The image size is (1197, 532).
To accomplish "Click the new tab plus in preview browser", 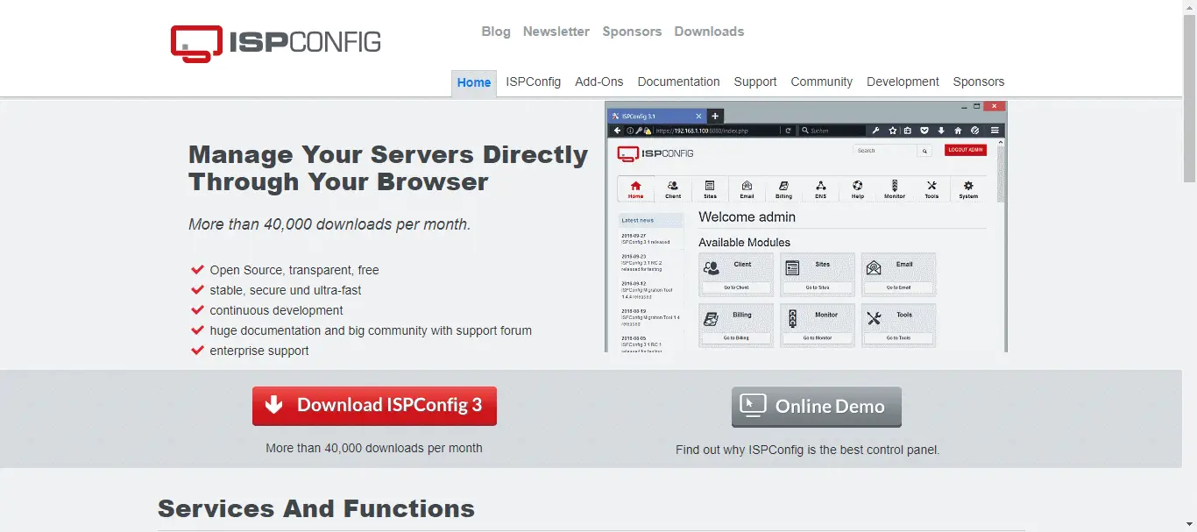I will click(715, 116).
